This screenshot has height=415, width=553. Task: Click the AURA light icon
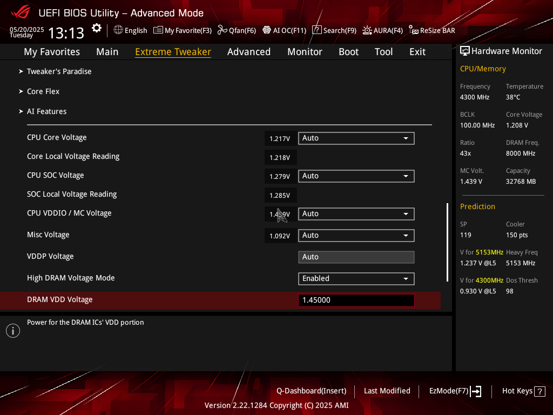click(x=367, y=30)
